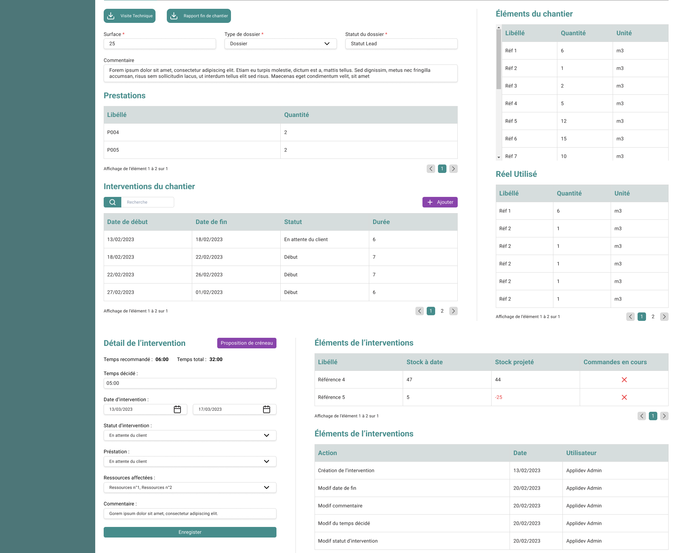Expand the Ressources affectées dropdown

click(x=267, y=487)
